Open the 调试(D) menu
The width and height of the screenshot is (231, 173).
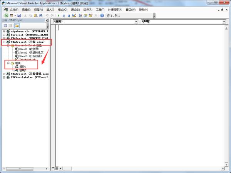coord(75,10)
